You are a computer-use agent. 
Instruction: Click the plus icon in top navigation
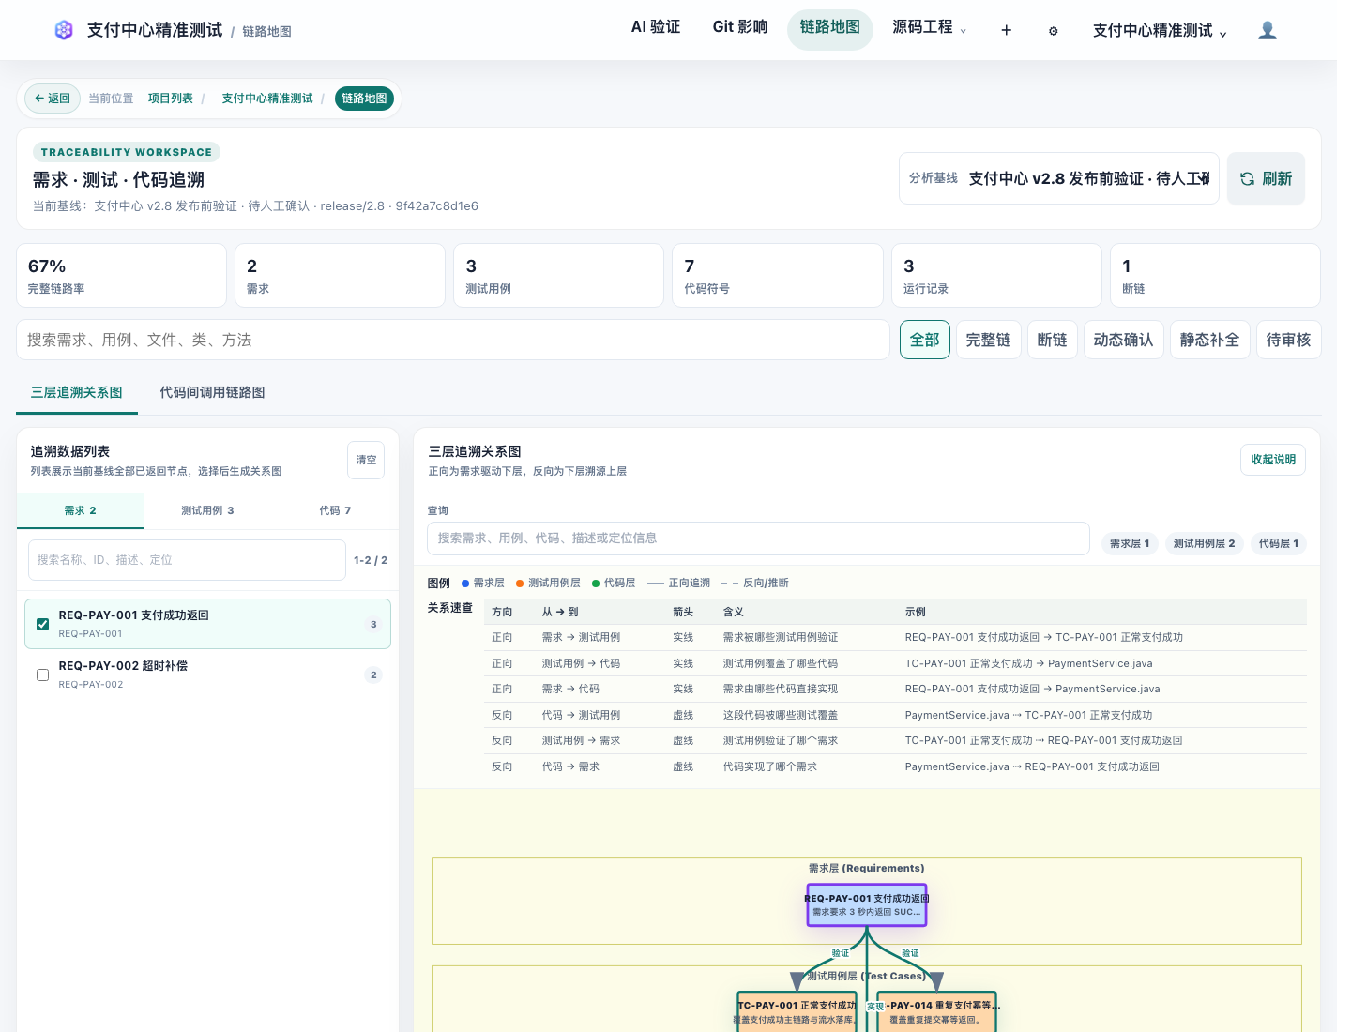(x=1006, y=30)
